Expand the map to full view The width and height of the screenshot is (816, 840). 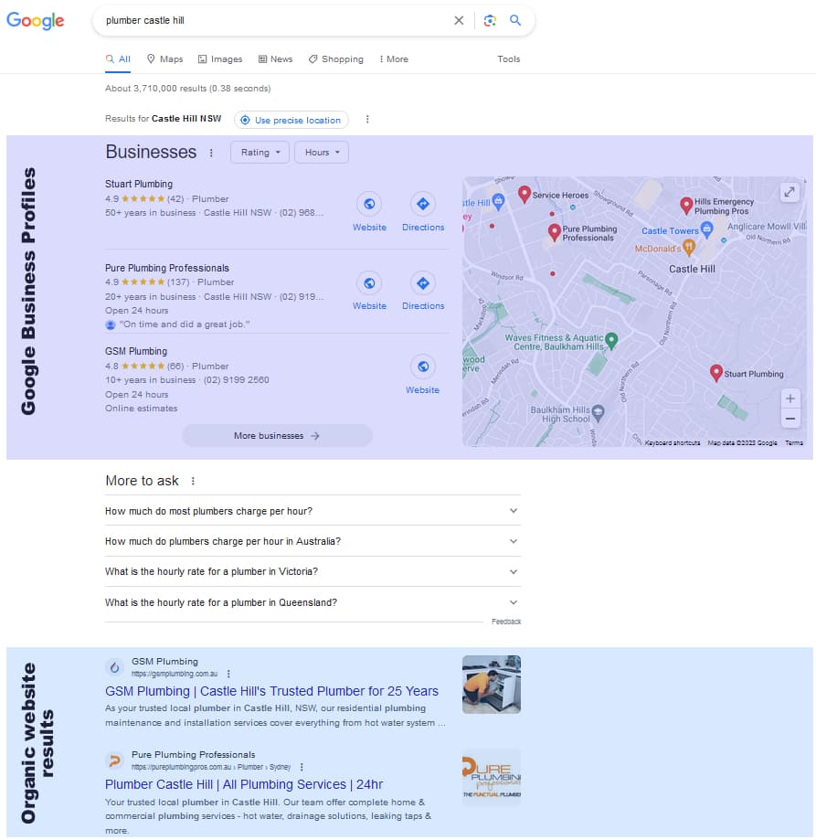click(x=790, y=192)
